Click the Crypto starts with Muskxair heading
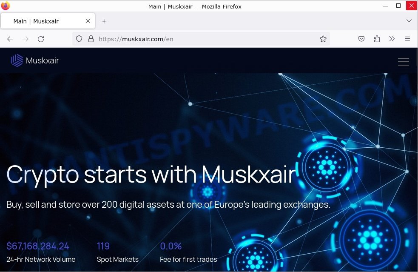This screenshot has width=418, height=272. pos(151,175)
